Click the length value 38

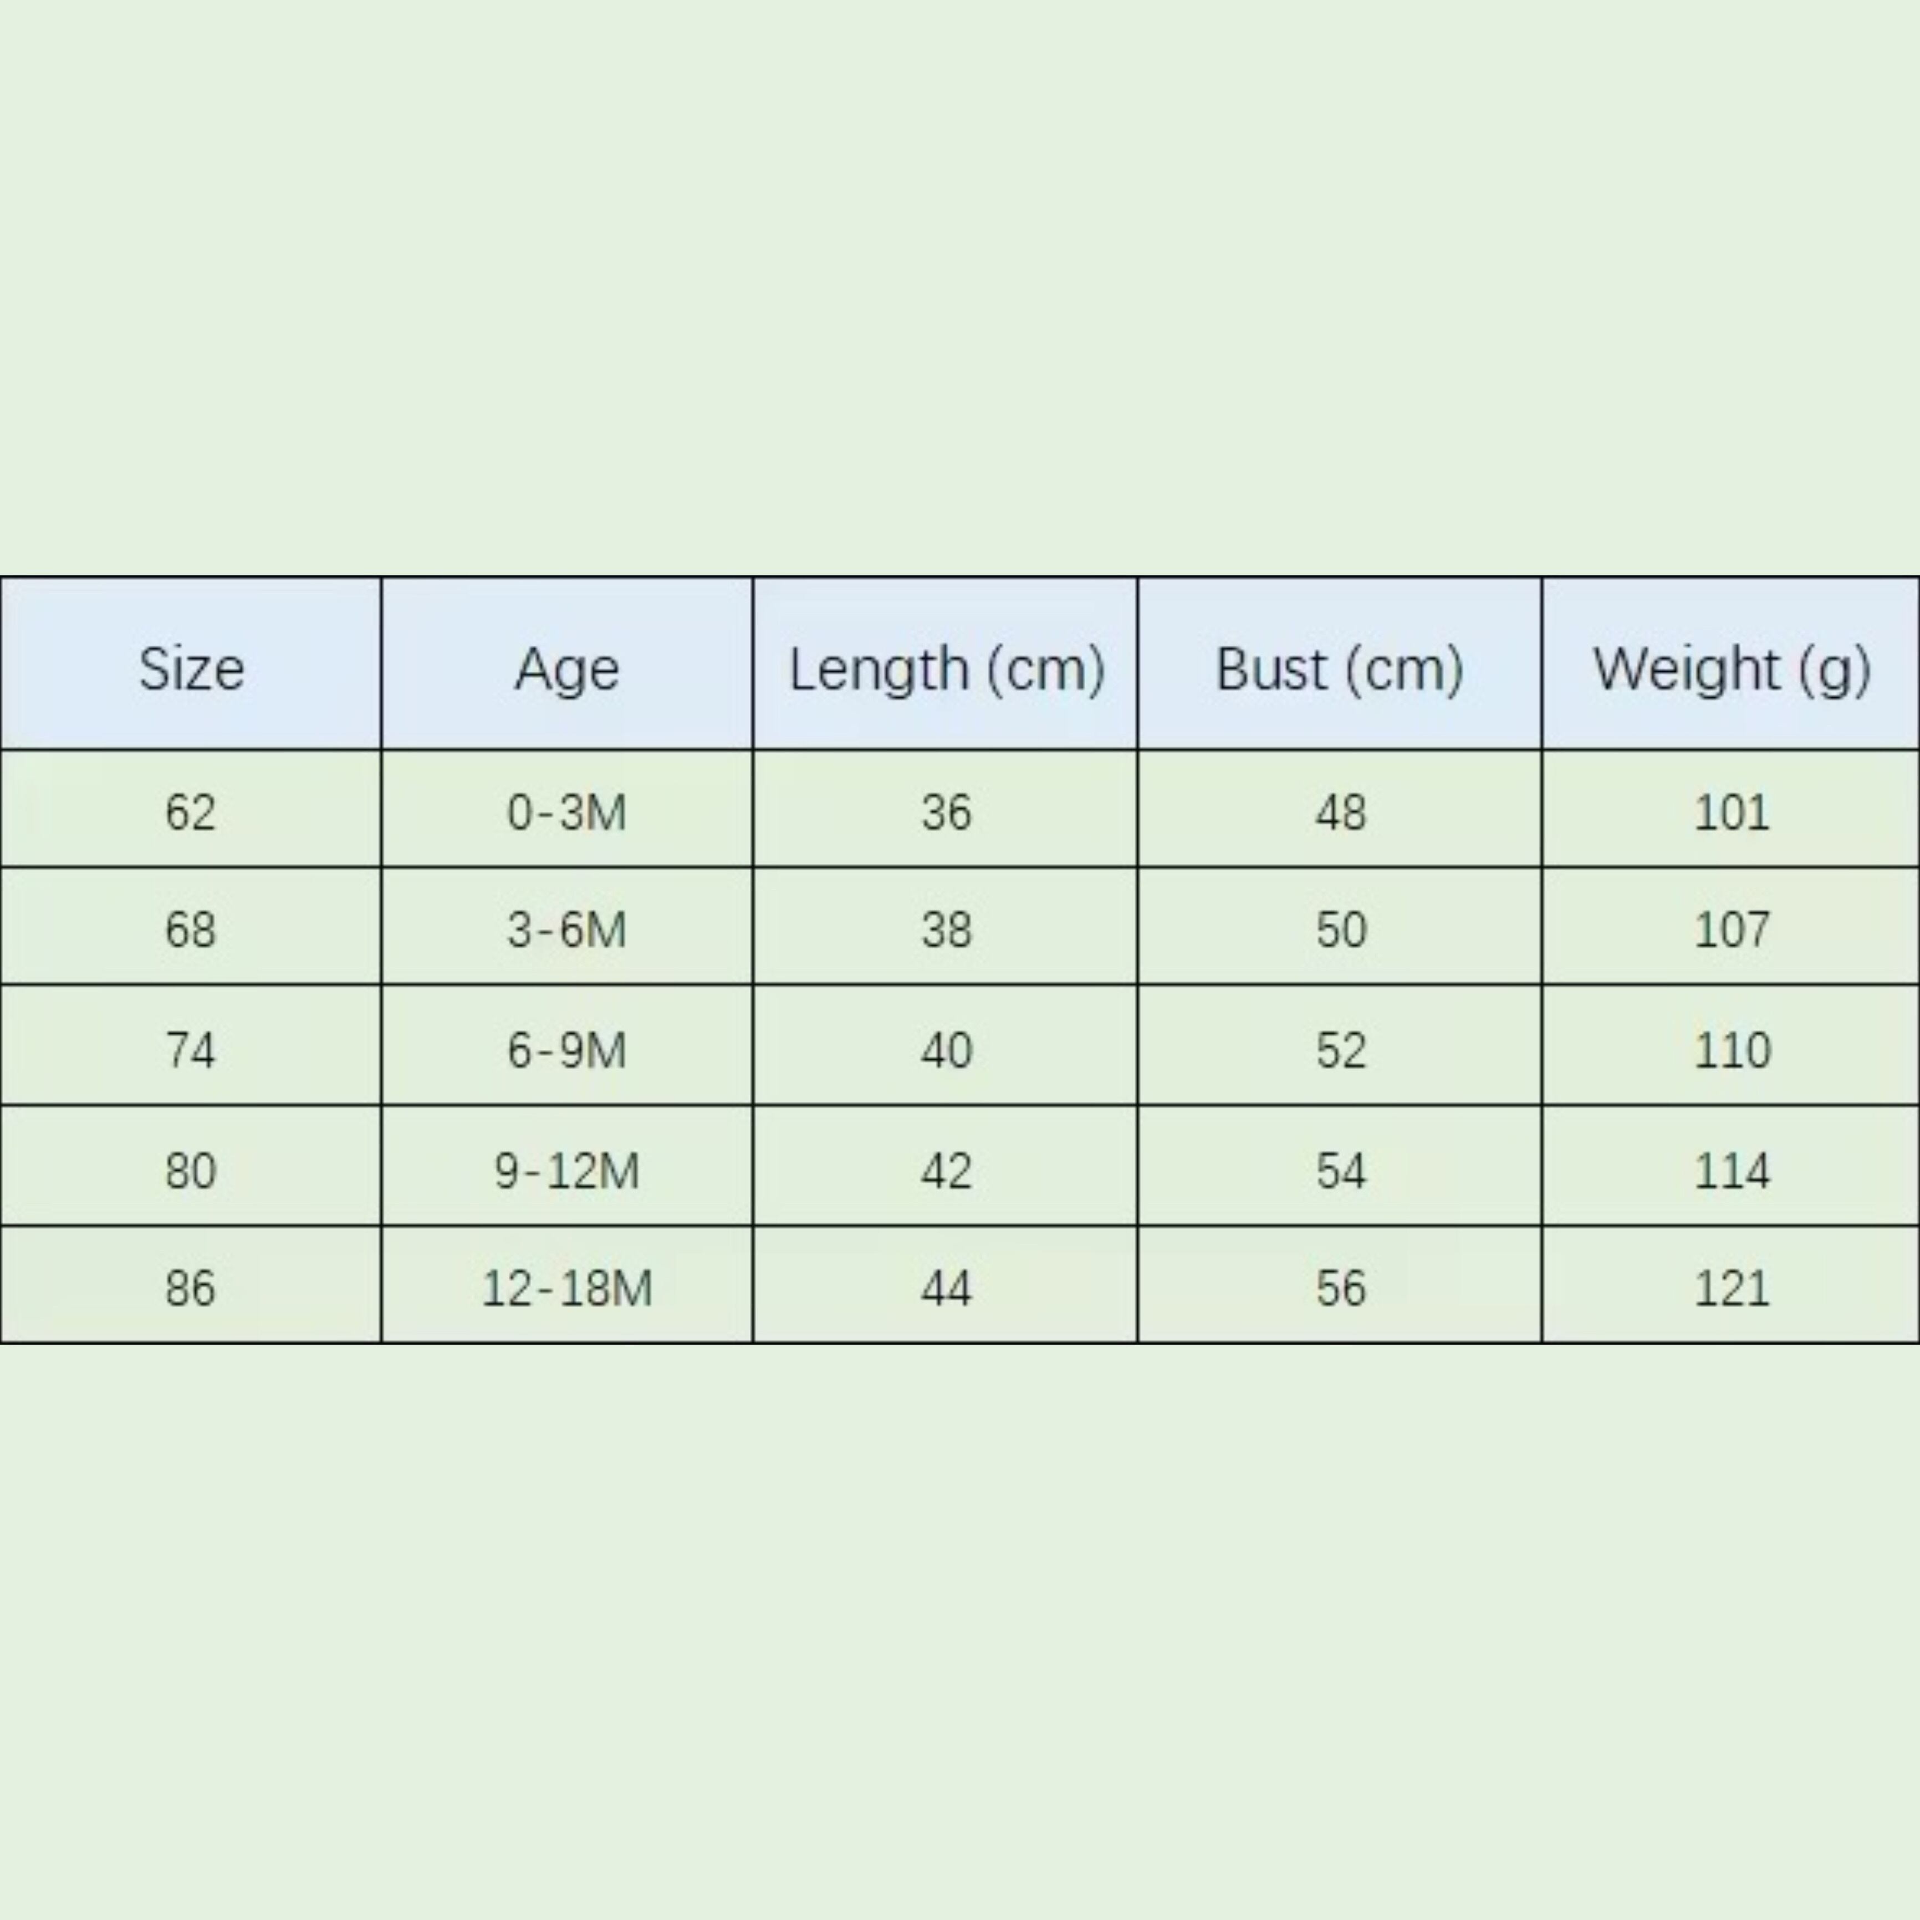coord(945,929)
